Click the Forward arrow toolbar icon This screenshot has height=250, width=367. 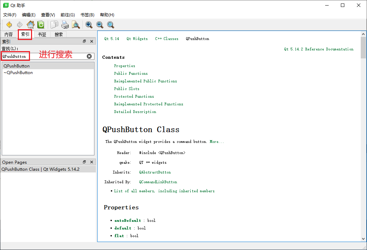20,24
